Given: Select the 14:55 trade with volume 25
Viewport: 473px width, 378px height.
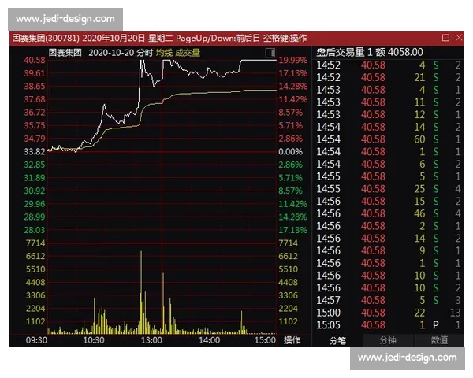Looking at the screenshot, I should pos(388,189).
